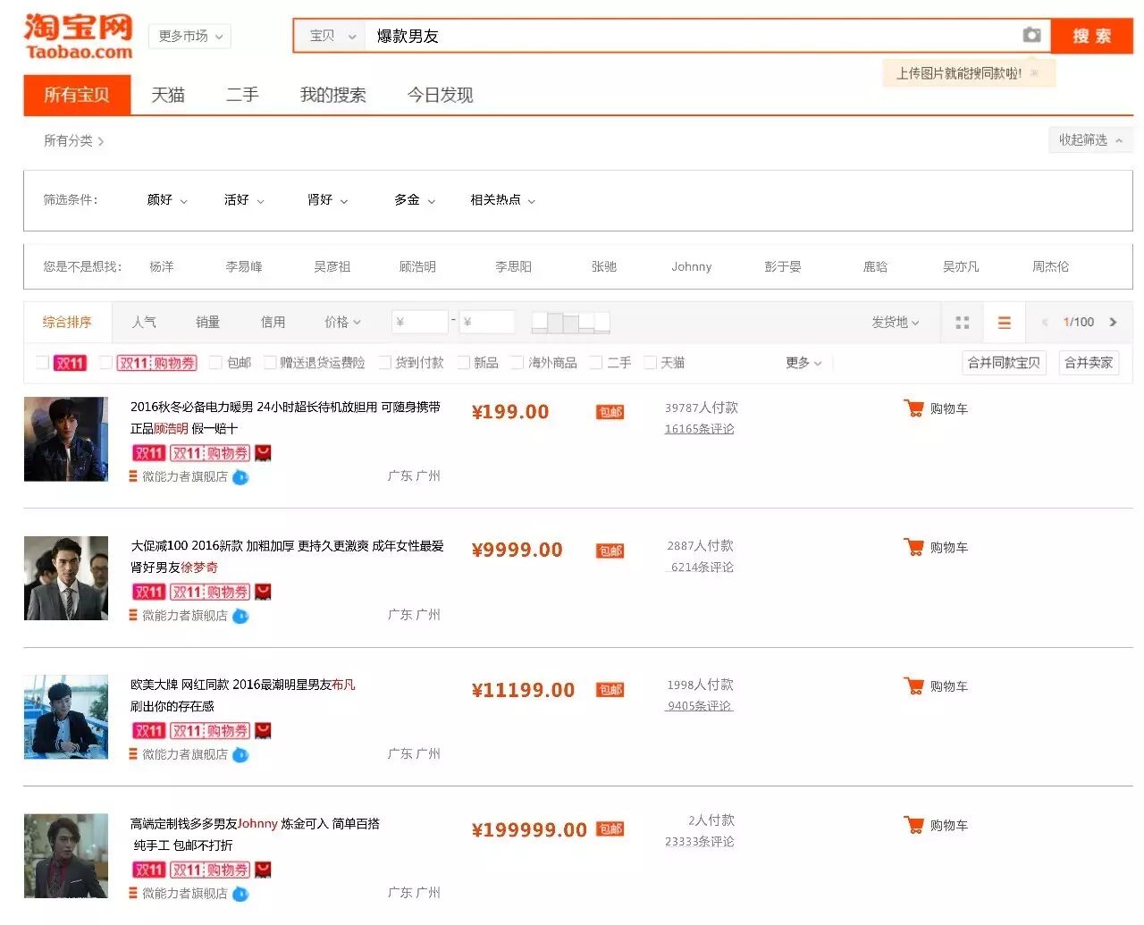Click blue seller chat icon in first listing
The image size is (1144, 925).
coord(240,477)
